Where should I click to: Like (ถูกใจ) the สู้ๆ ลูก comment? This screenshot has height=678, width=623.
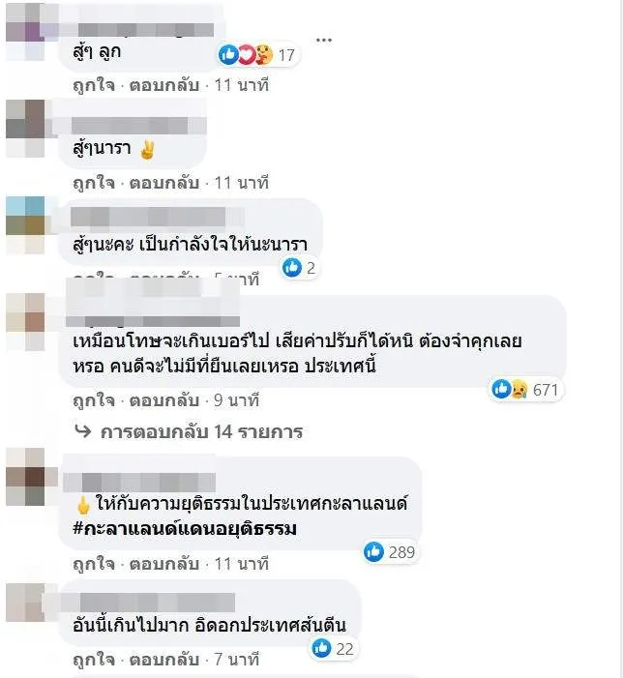(94, 85)
